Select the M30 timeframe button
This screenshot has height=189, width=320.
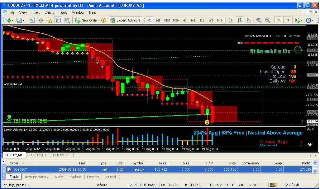[176, 20]
